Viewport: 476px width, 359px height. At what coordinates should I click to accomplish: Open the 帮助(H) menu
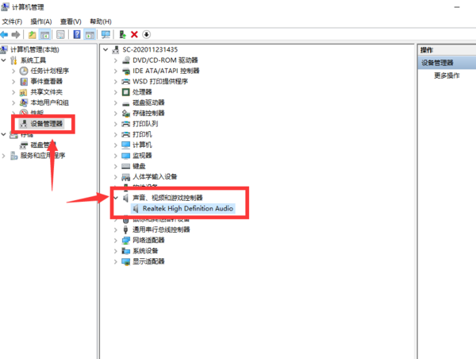point(101,21)
